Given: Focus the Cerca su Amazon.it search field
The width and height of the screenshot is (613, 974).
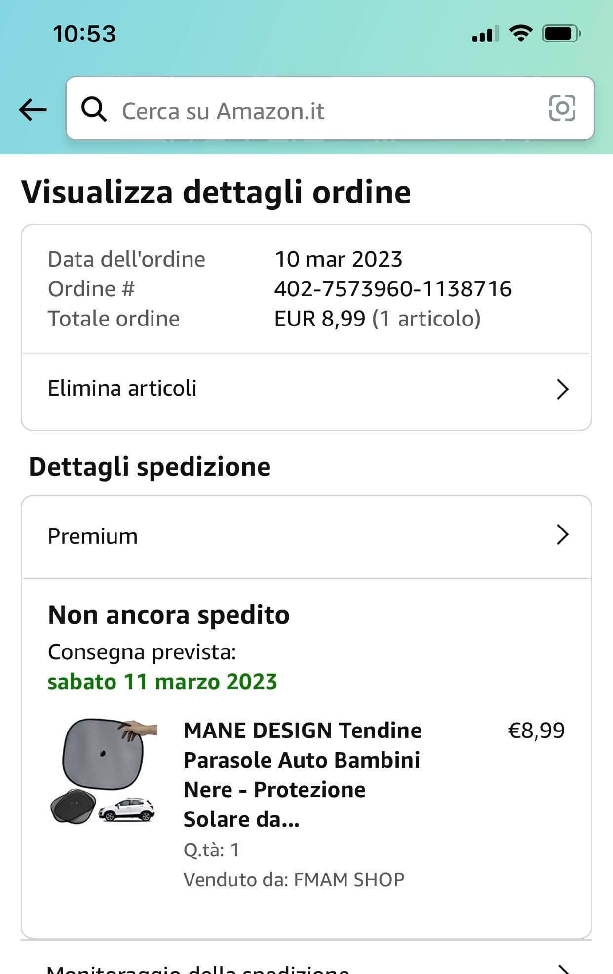Looking at the screenshot, I should pyautogui.click(x=330, y=108).
